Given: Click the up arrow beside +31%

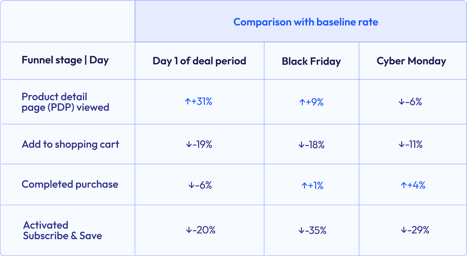Looking at the screenshot, I should pyautogui.click(x=188, y=101).
